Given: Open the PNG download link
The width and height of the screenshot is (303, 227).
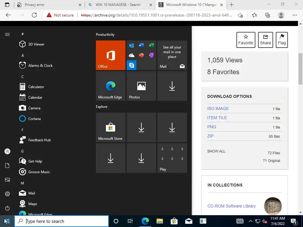Looking at the screenshot, I should pyautogui.click(x=212, y=127).
